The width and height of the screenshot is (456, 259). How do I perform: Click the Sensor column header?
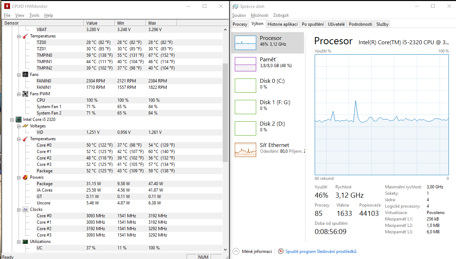point(43,23)
